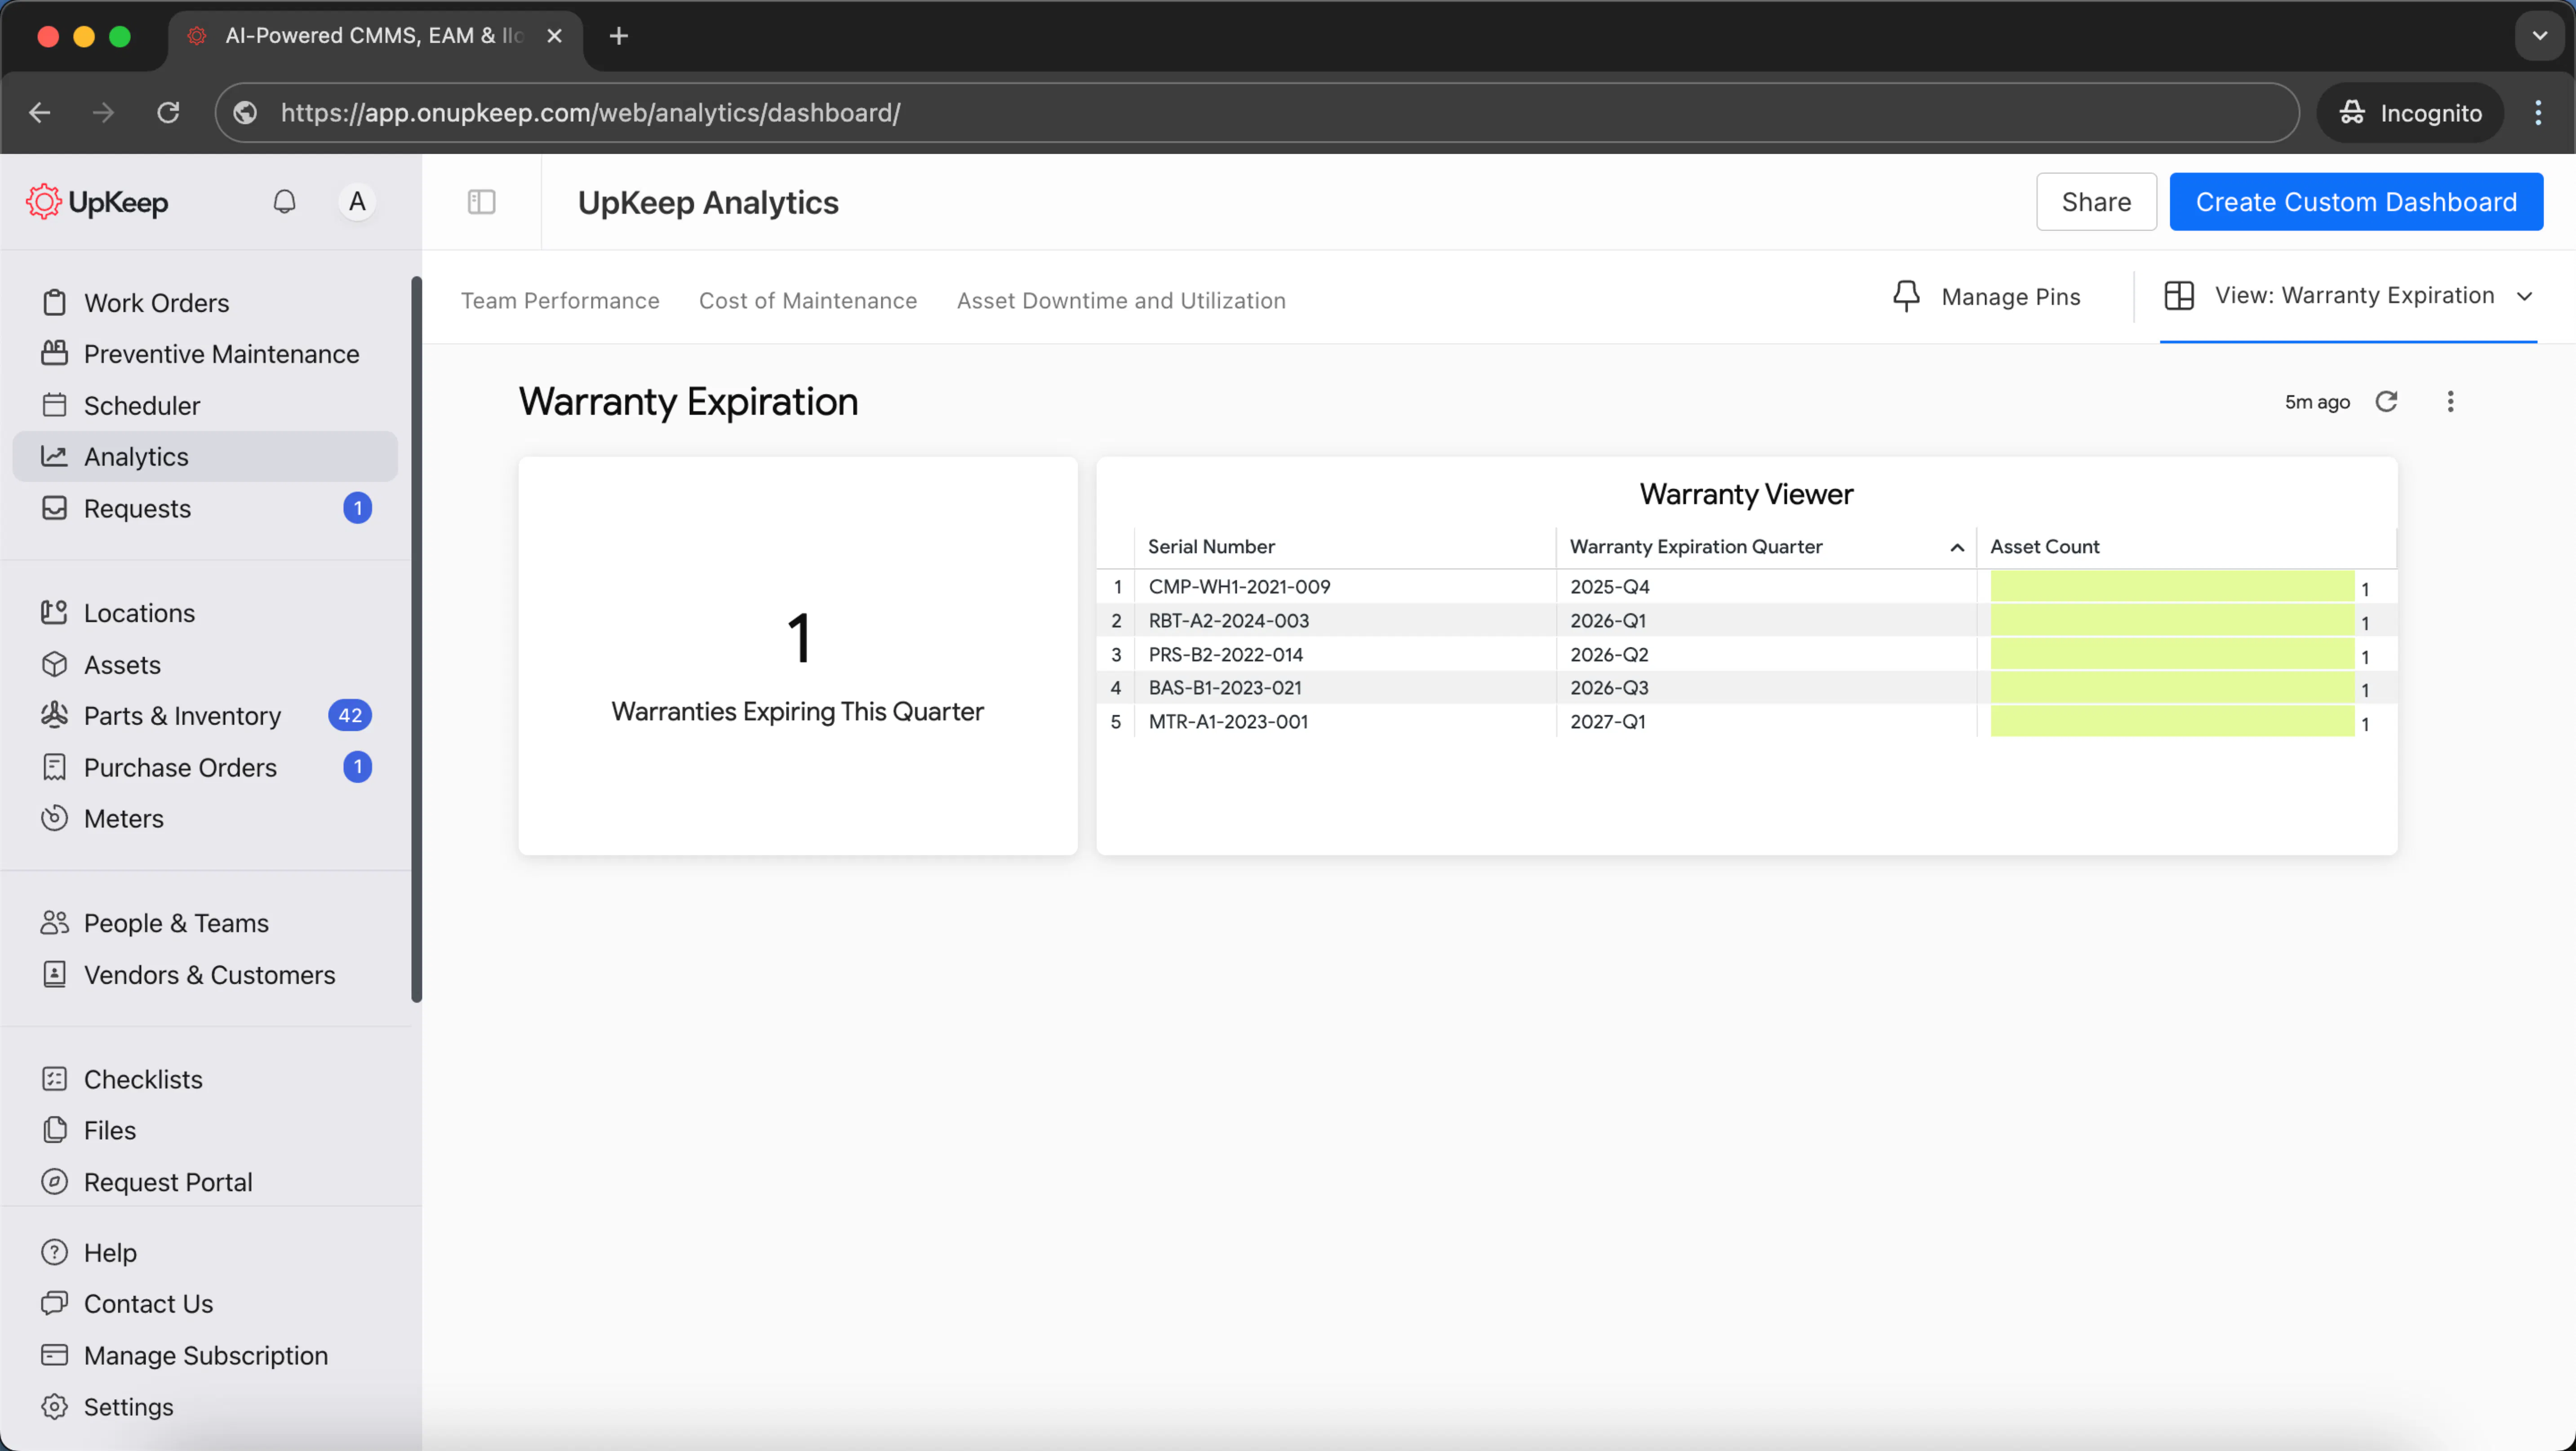This screenshot has width=2576, height=1451.
Task: Switch to the Team Performance tab
Action: coord(560,301)
